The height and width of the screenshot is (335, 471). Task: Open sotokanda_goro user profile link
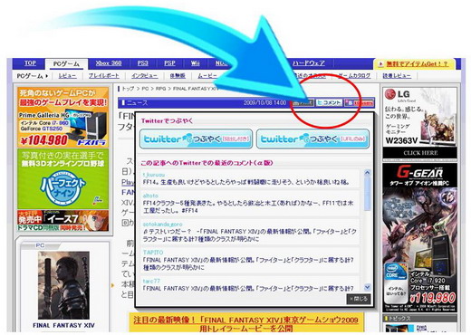click(x=162, y=225)
